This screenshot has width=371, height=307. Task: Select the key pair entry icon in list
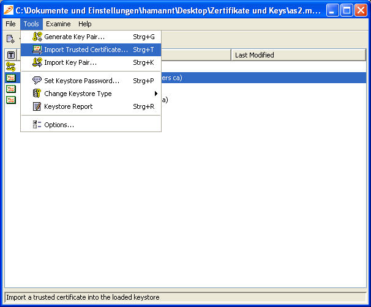[x=10, y=66]
